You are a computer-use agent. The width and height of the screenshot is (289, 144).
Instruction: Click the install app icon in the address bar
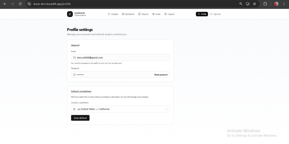tap(248, 4)
